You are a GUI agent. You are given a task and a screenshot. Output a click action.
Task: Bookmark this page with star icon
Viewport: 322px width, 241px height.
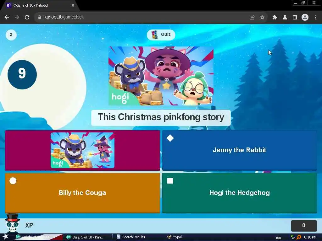(262, 18)
